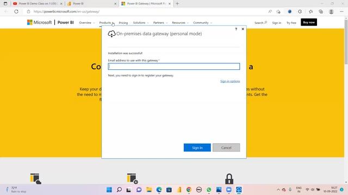Click the browser profile avatar
This screenshot has width=348, height=195.
click(x=331, y=11)
